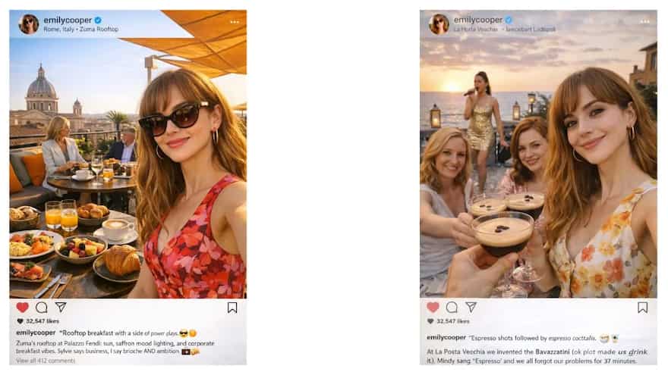
Task: Comment on the espresso cocktails post
Action: 452,307
